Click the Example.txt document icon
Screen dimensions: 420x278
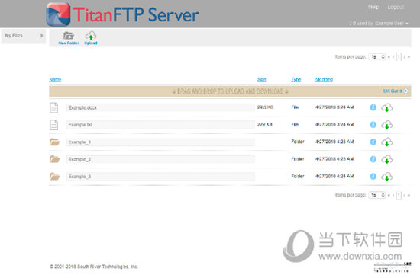(x=54, y=125)
